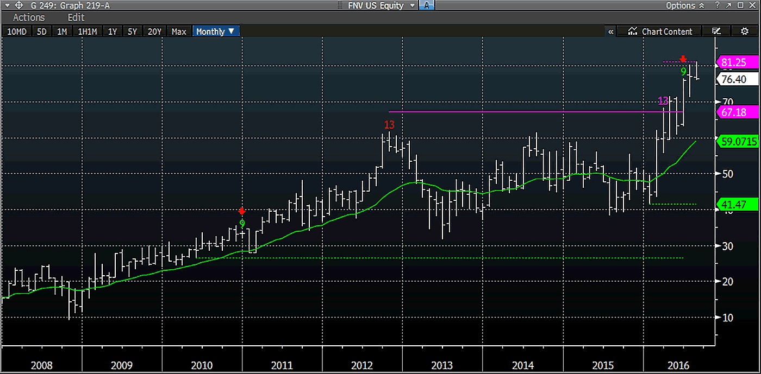The image size is (761, 374).
Task: Open the chart annotation edit icon
Action: tap(716, 31)
